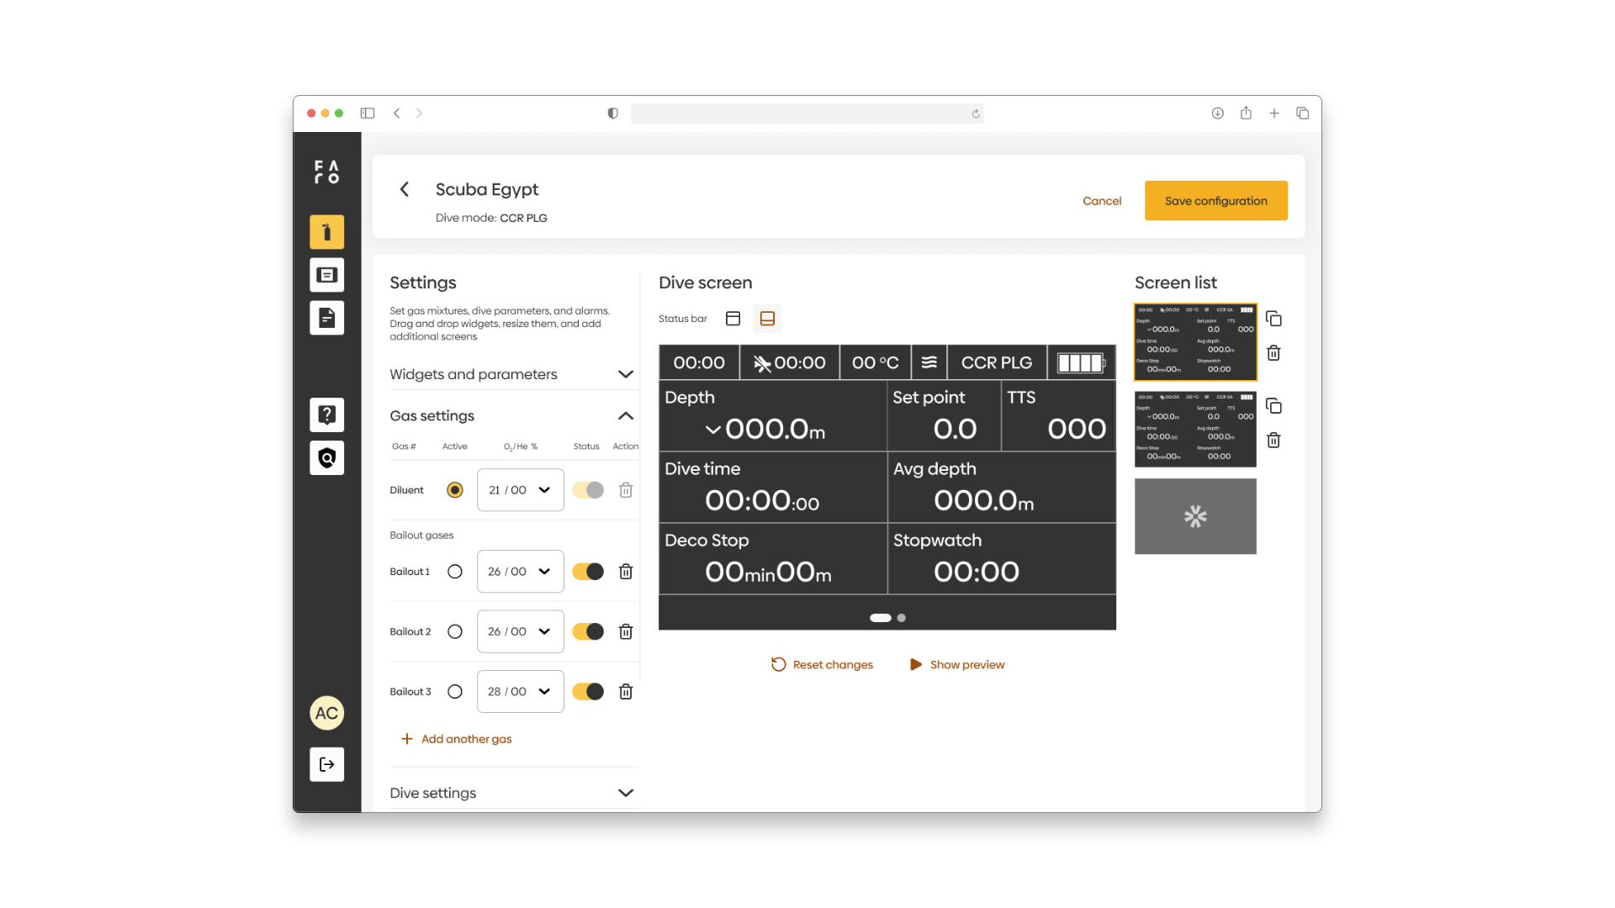Toggle Bailout 3 status switch
Viewport: 1615px width, 908px height.
click(x=588, y=692)
